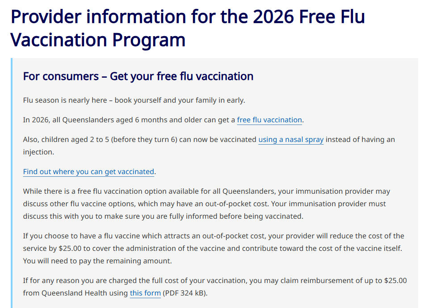Click 'Find out where you can get vaccinated'
The height and width of the screenshot is (308, 424).
coord(88,171)
